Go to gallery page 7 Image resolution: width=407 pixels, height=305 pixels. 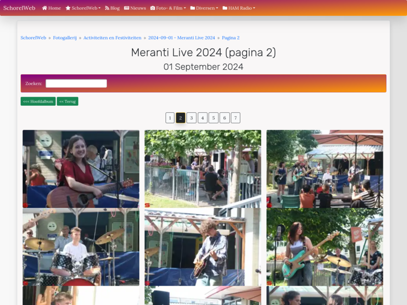236,118
